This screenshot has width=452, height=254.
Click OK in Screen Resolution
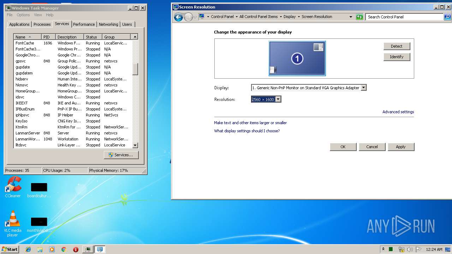click(343, 147)
